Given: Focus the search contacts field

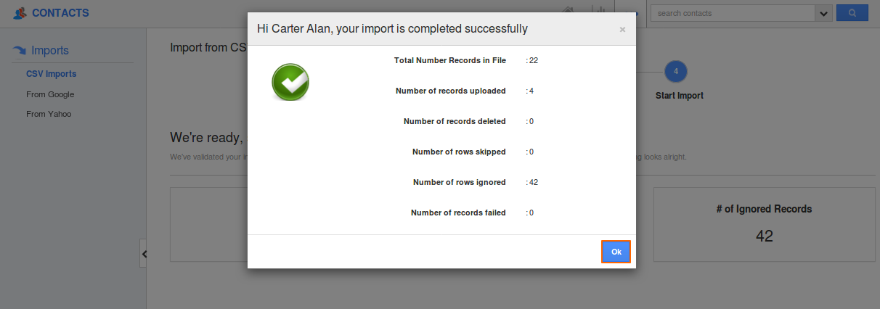Looking at the screenshot, I should [x=732, y=13].
